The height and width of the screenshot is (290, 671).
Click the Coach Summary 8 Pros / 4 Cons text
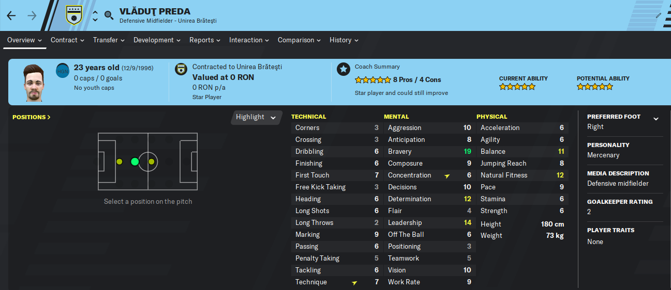[x=417, y=79]
